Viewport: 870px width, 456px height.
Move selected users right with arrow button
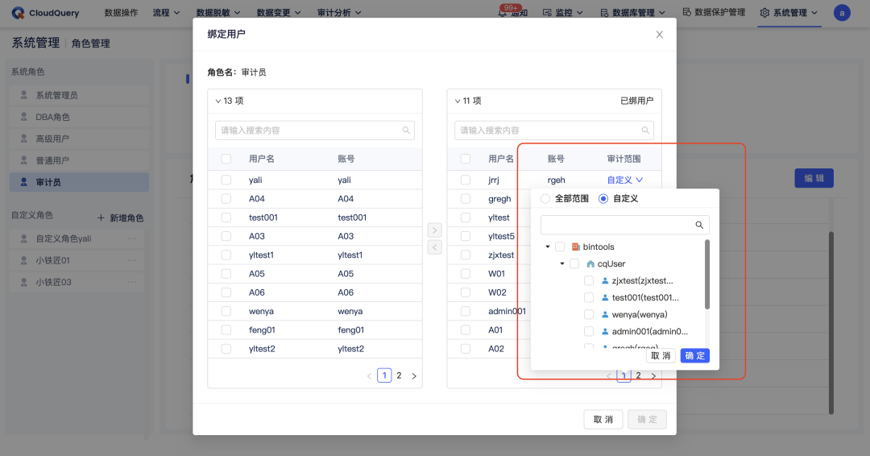[x=434, y=230]
